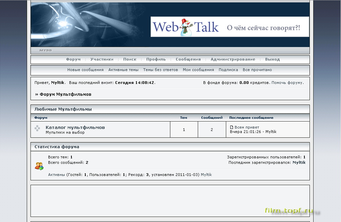Image resolution: width=341 pixels, height=222 pixels.
Task: Click the Всего тем: 1 statistic
Action: [x=60, y=157]
